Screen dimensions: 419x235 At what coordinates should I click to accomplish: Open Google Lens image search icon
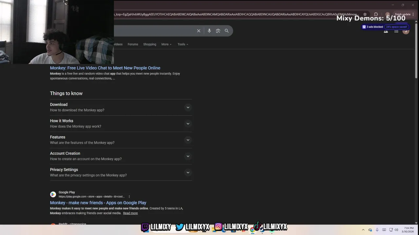click(x=218, y=31)
